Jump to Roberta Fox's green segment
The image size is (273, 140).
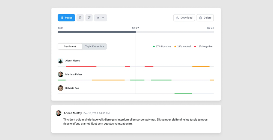183,94
